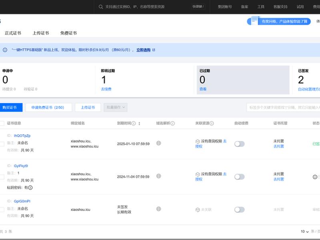Toggle auto-renew for certificate GpiG0mPl
Screen dimensions: 320x240
coord(239,210)
